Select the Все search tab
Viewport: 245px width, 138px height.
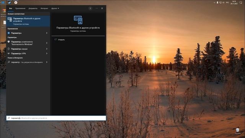10,8
